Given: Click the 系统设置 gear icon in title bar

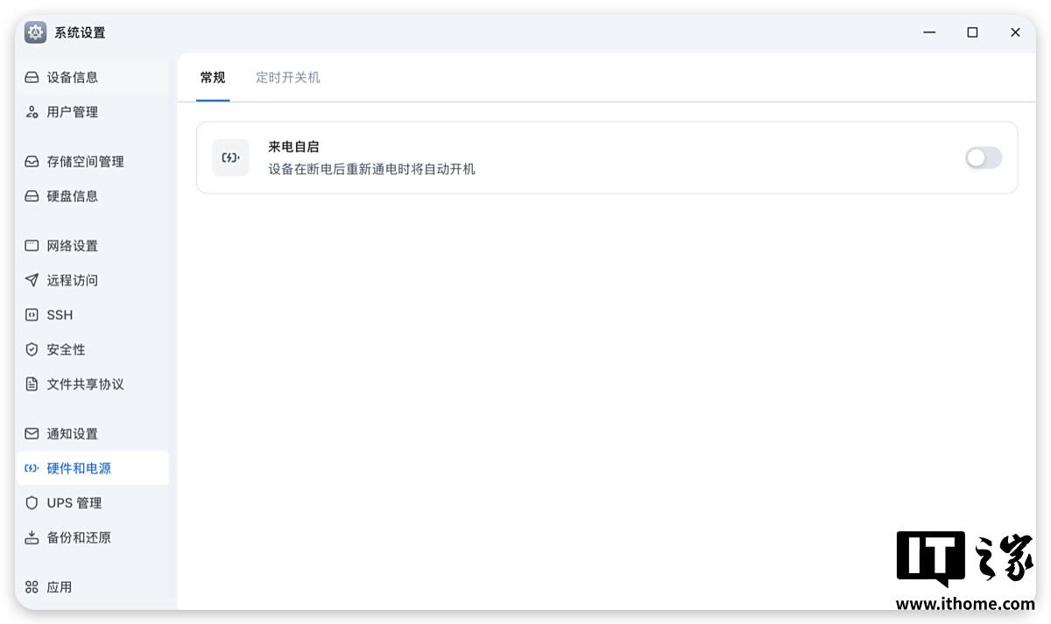Looking at the screenshot, I should point(35,32).
